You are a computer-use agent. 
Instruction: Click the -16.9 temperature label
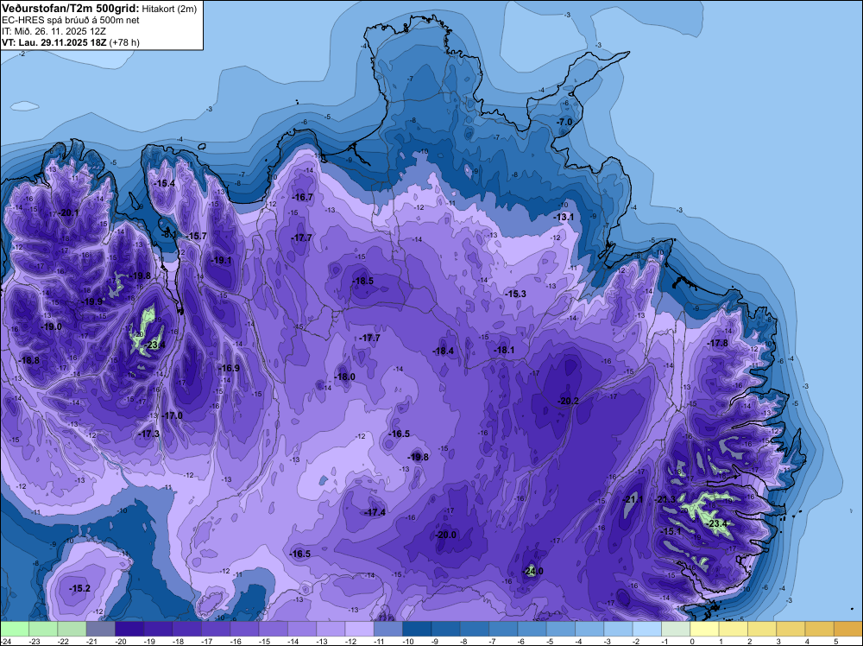[x=229, y=368]
